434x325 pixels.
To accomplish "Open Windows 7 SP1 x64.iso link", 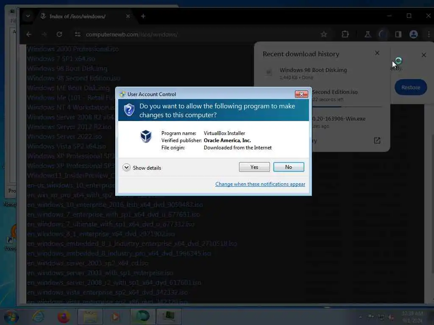I will 61,59.
